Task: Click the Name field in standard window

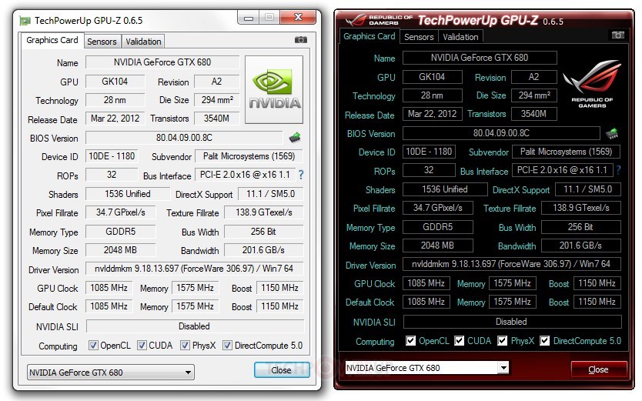Action: pos(162,62)
